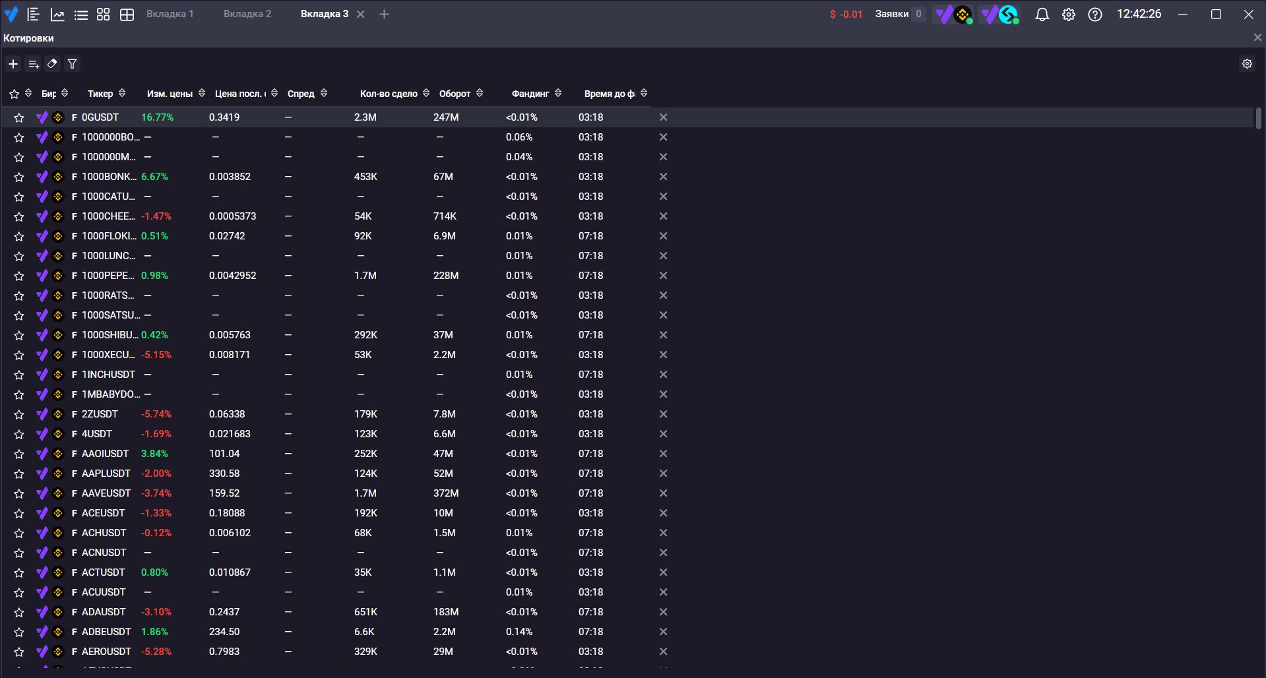The width and height of the screenshot is (1266, 678).
Task: Click the bullet list icon in top toolbar
Action: (x=80, y=15)
